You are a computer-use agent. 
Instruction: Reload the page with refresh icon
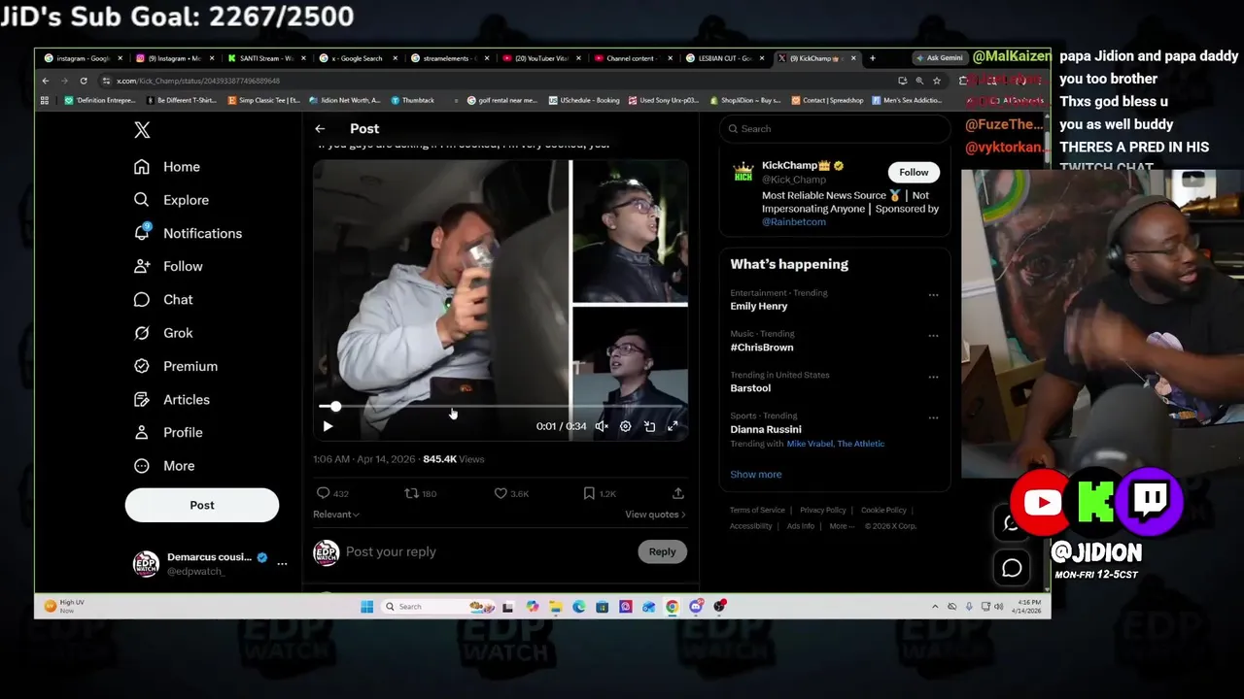(84, 81)
